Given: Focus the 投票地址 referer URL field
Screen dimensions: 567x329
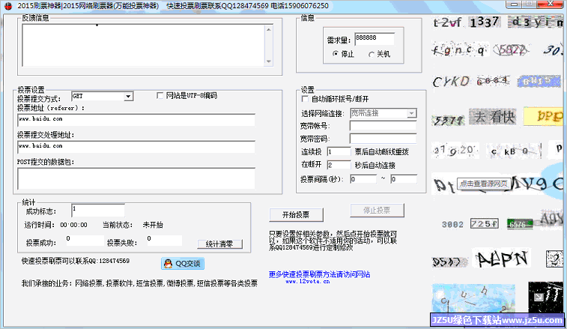Looking at the screenshot, I should click(x=136, y=118).
